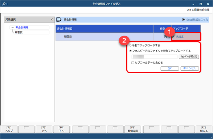Click the 顧客数 table row name
The width and height of the screenshot is (213, 139).
point(68,37)
